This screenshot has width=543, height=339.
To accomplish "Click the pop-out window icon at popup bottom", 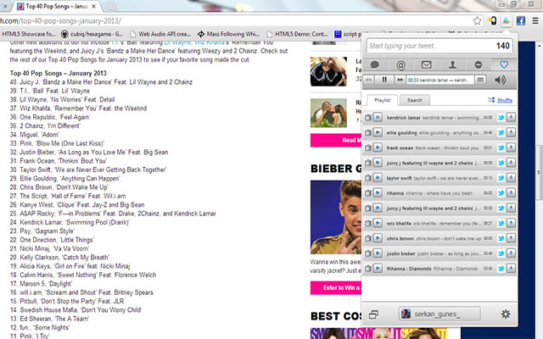I will (x=373, y=314).
